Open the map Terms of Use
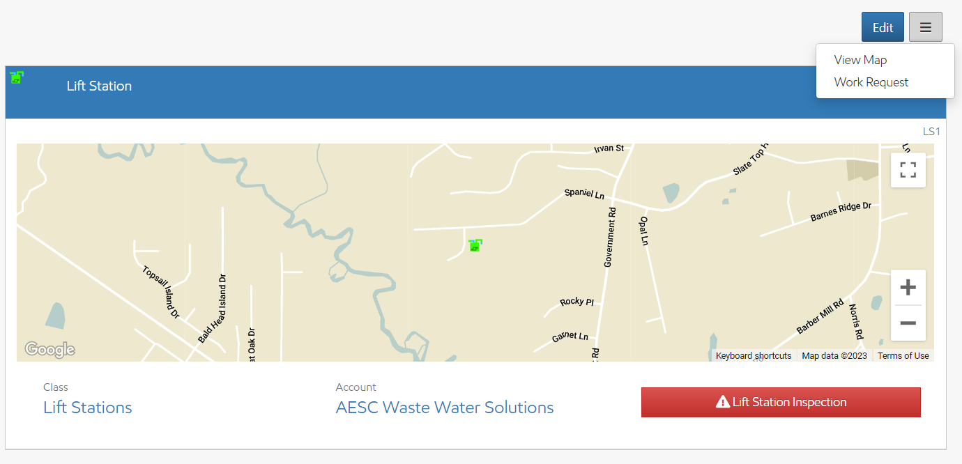The height and width of the screenshot is (464, 962). pyautogui.click(x=903, y=356)
